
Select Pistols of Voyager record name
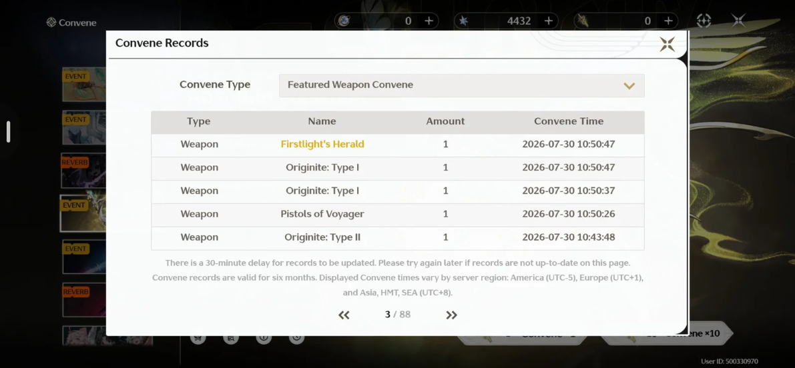click(x=322, y=214)
